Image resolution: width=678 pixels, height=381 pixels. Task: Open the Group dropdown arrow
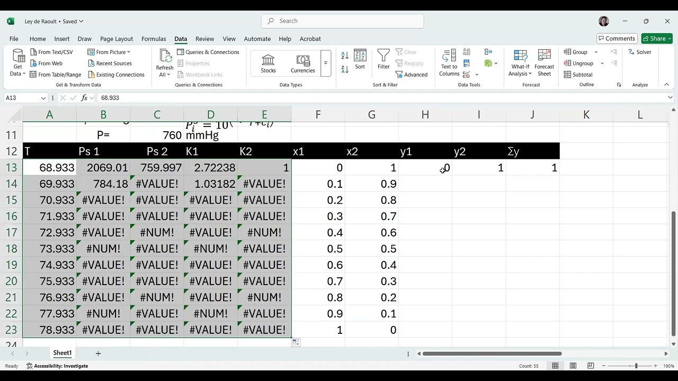[x=596, y=52]
